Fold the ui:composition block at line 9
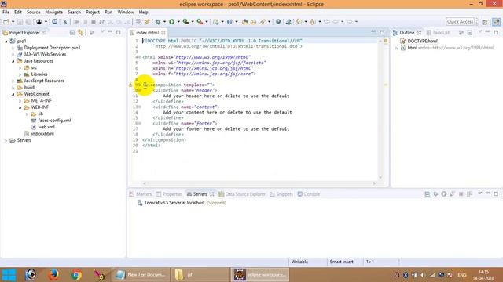The image size is (503, 282). [x=140, y=85]
